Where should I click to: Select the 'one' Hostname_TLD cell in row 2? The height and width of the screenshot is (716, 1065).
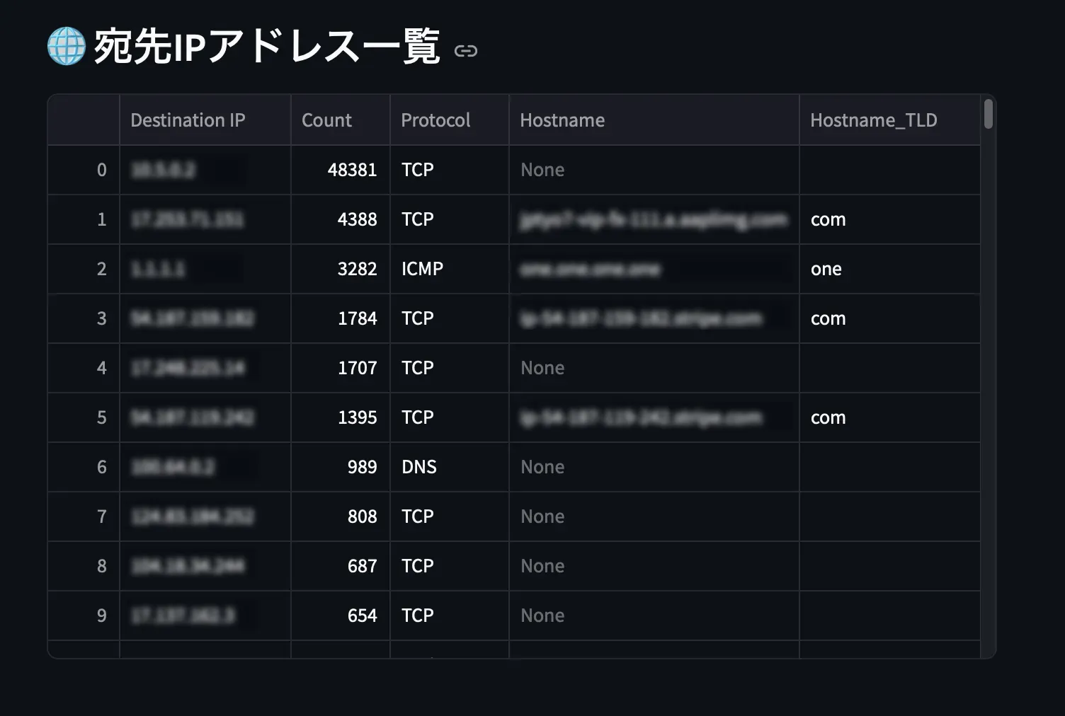tap(826, 269)
